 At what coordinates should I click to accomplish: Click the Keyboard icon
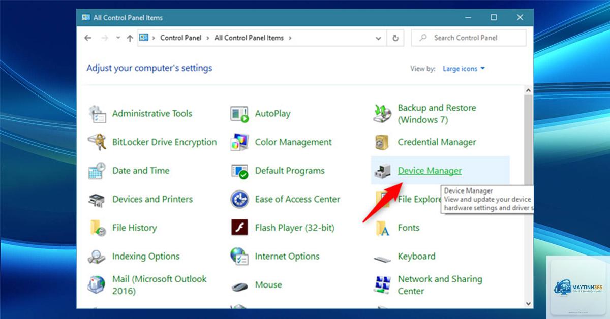coord(382,258)
